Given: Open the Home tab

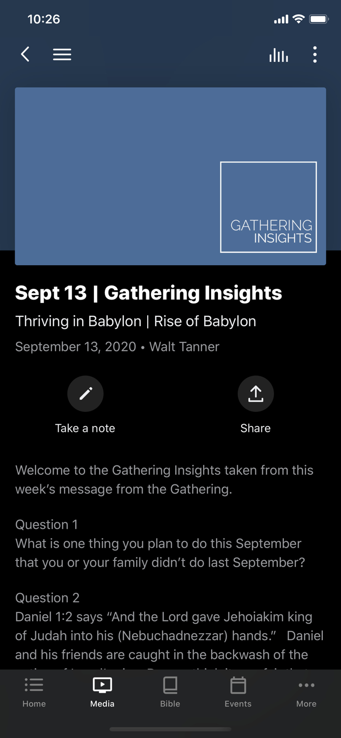Looking at the screenshot, I should (34, 691).
